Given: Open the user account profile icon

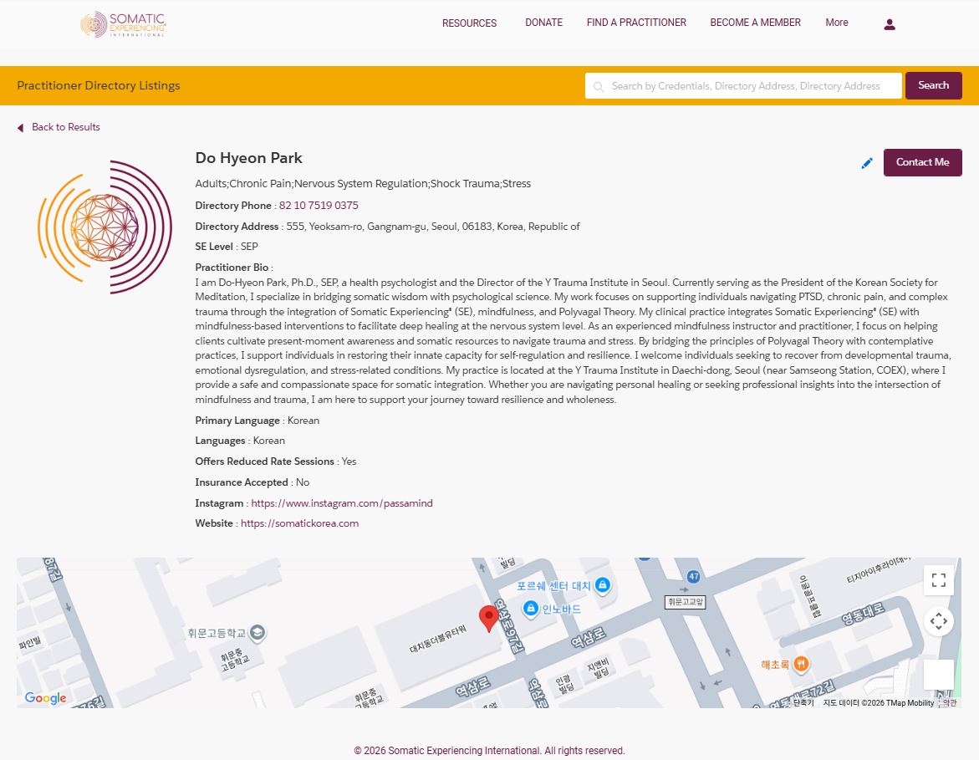Looking at the screenshot, I should coord(890,24).
